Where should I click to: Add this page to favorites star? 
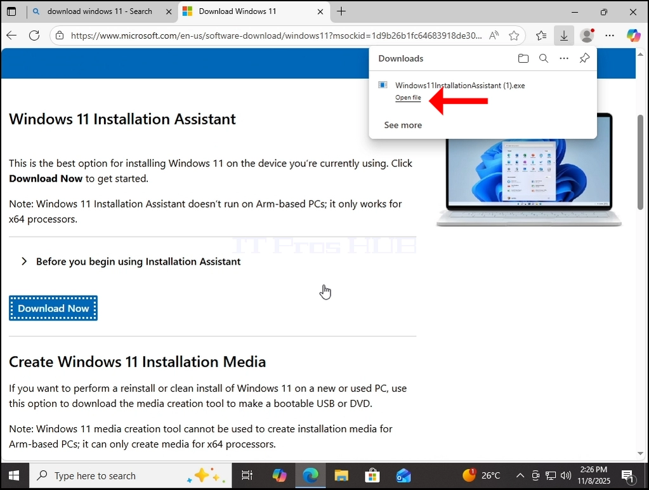point(514,36)
